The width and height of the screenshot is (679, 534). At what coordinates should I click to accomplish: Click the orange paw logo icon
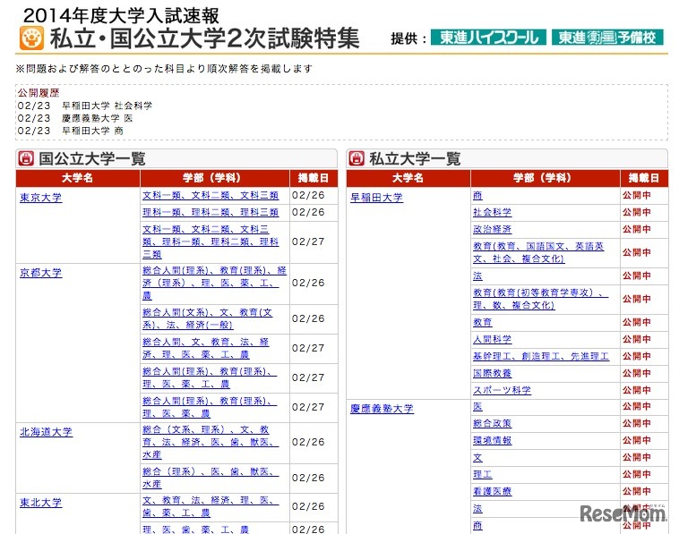pos(31,38)
